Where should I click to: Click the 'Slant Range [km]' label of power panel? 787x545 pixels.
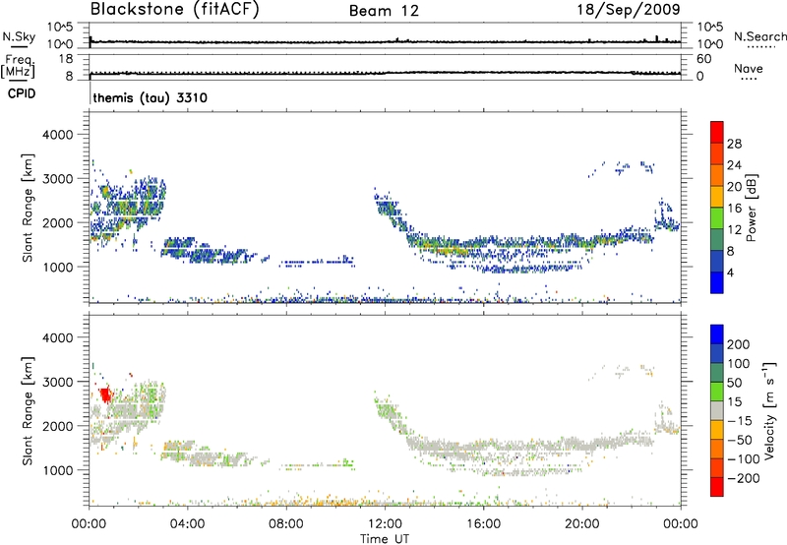pos(28,208)
